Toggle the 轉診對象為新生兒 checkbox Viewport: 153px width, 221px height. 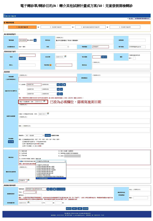point(130,55)
